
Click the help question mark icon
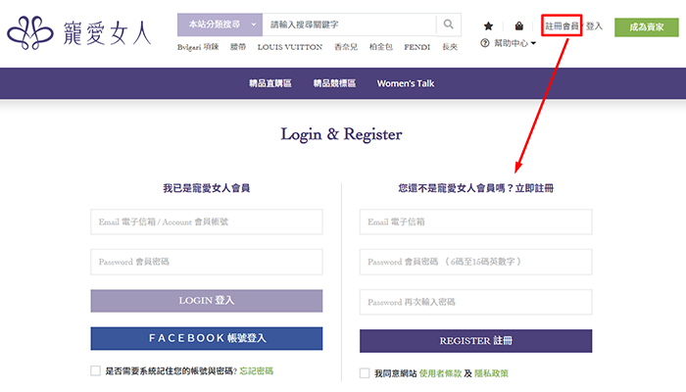click(485, 43)
